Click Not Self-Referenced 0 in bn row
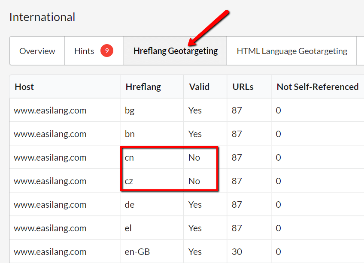Viewport: 364px width, 263px height. (278, 134)
